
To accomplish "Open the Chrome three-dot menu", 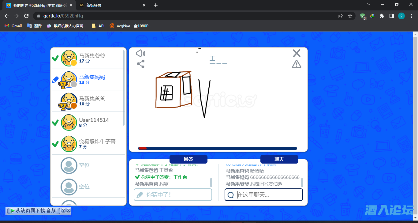I will coord(411,16).
